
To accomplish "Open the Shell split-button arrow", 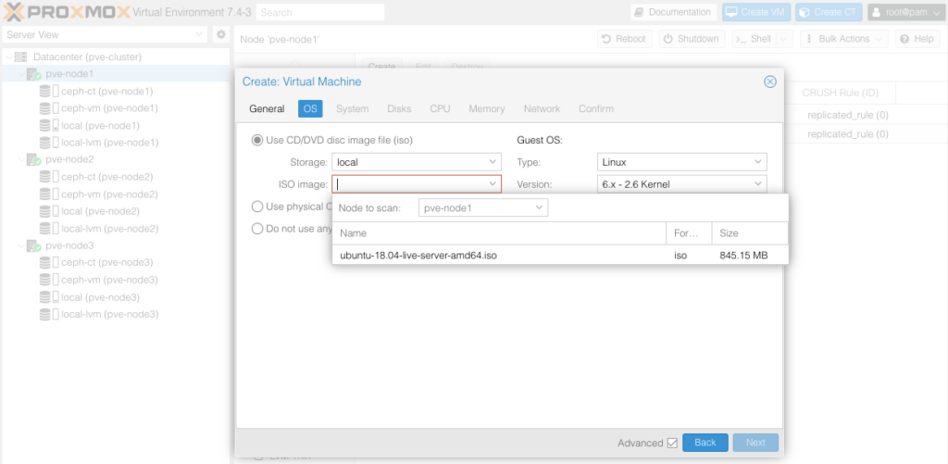I will [784, 39].
